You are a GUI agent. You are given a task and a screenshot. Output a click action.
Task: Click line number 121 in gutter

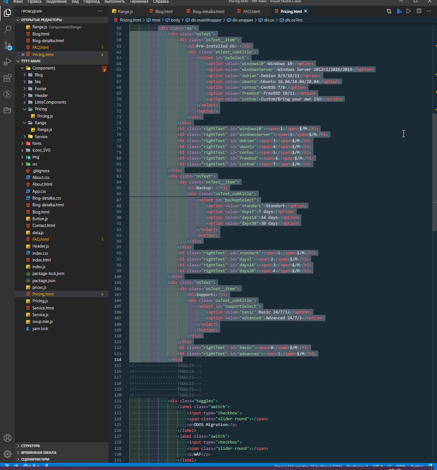coord(118,401)
